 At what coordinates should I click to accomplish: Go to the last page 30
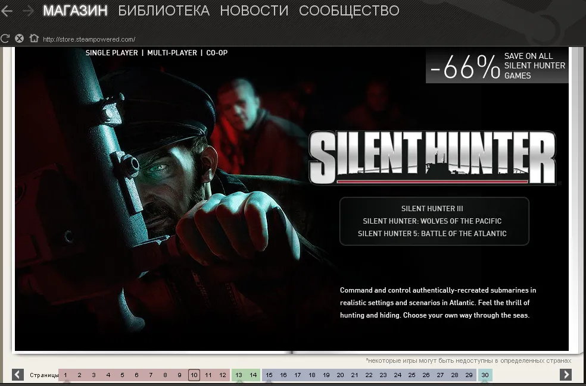(x=485, y=375)
